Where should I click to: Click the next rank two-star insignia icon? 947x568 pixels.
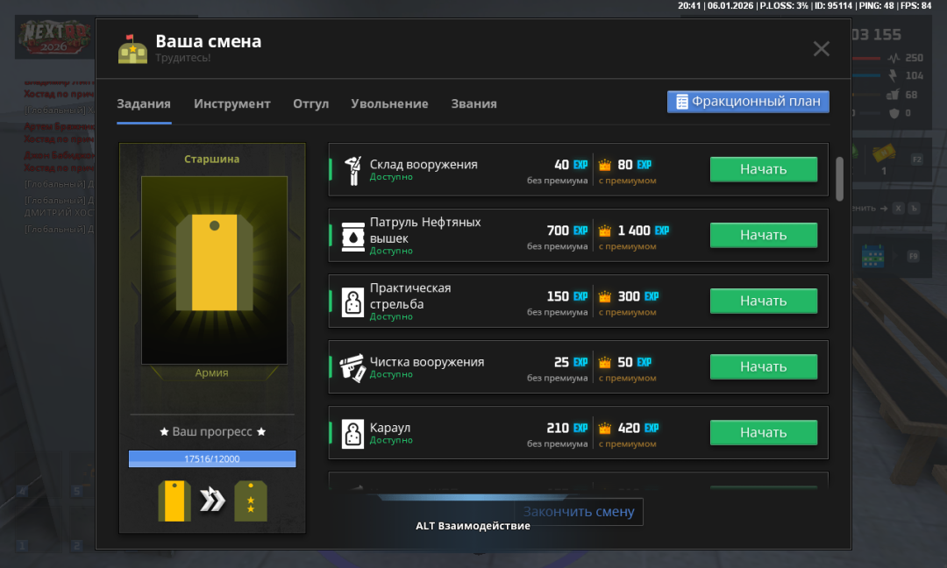(x=251, y=501)
